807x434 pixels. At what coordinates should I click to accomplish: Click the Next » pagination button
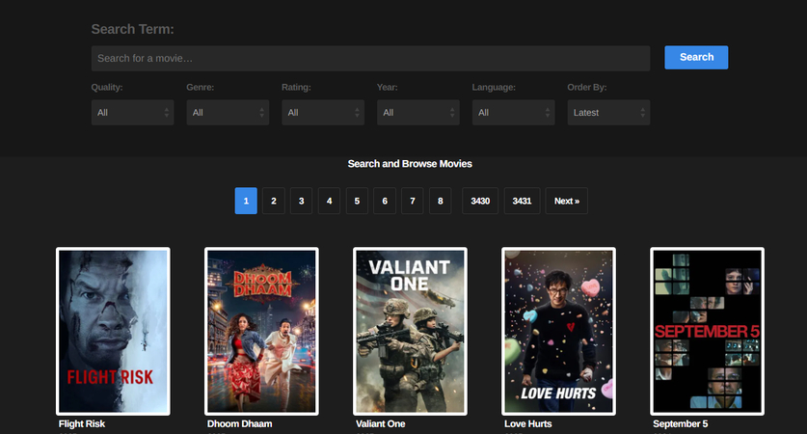point(567,201)
